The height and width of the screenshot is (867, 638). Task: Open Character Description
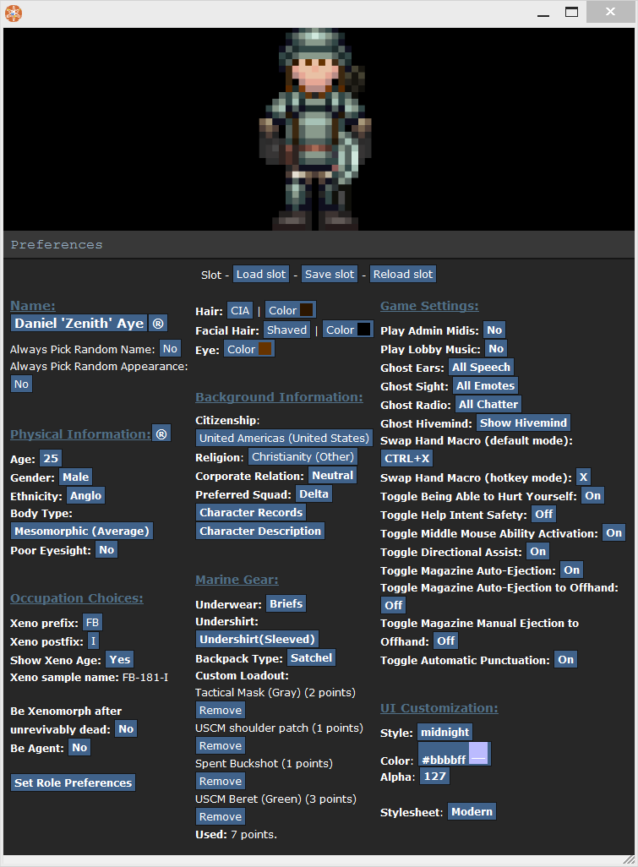pyautogui.click(x=260, y=532)
